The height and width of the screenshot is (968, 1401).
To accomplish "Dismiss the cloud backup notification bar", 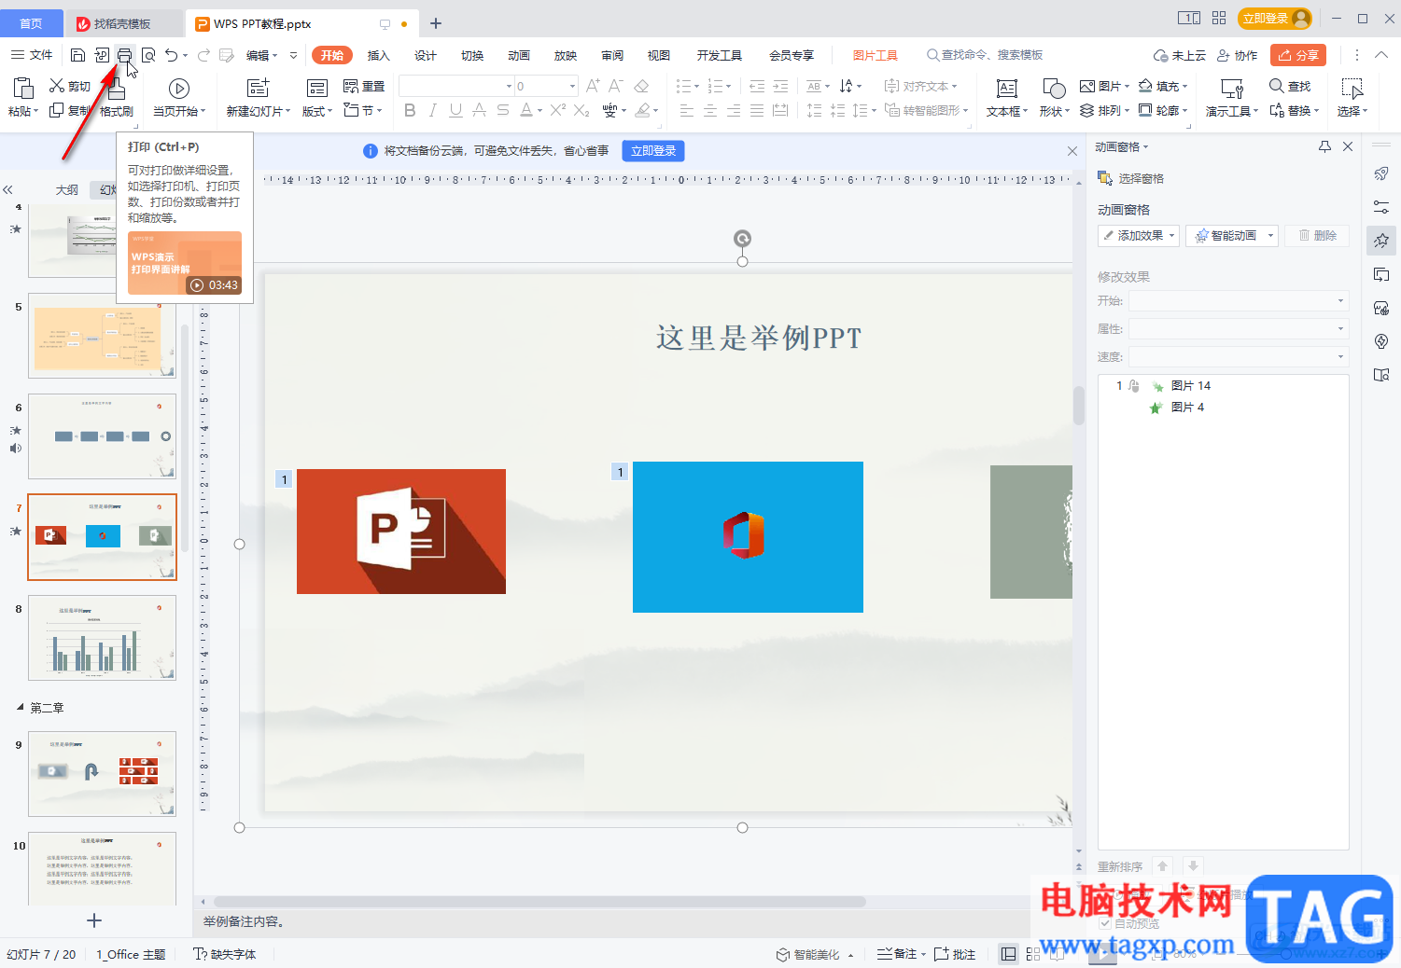I will click(1072, 150).
